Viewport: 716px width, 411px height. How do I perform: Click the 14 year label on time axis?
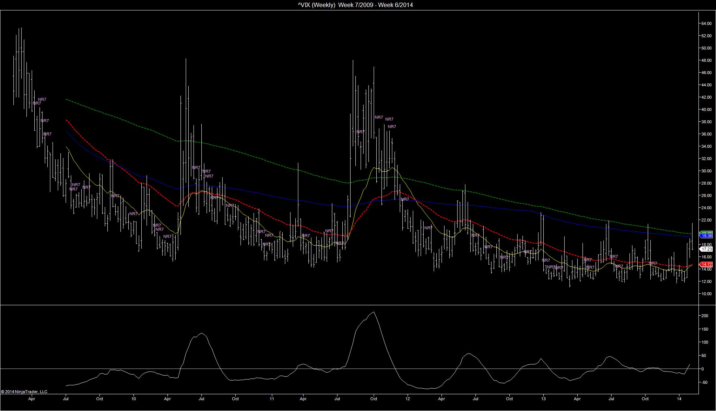[x=679, y=399]
